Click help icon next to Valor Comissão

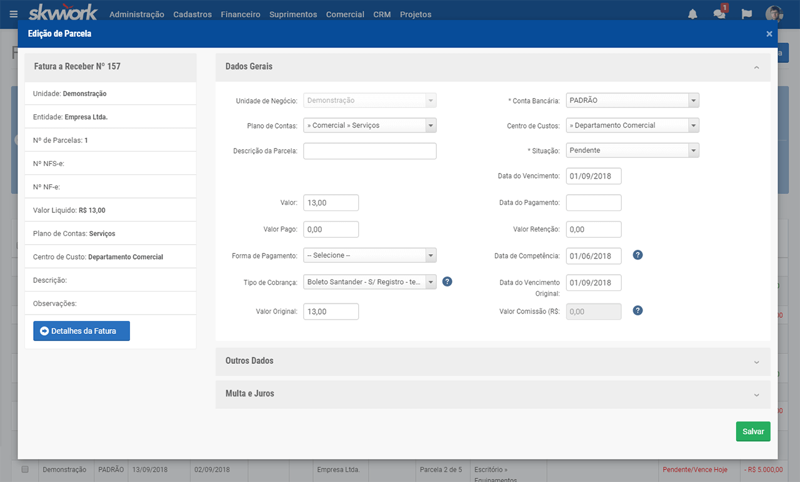coord(637,310)
